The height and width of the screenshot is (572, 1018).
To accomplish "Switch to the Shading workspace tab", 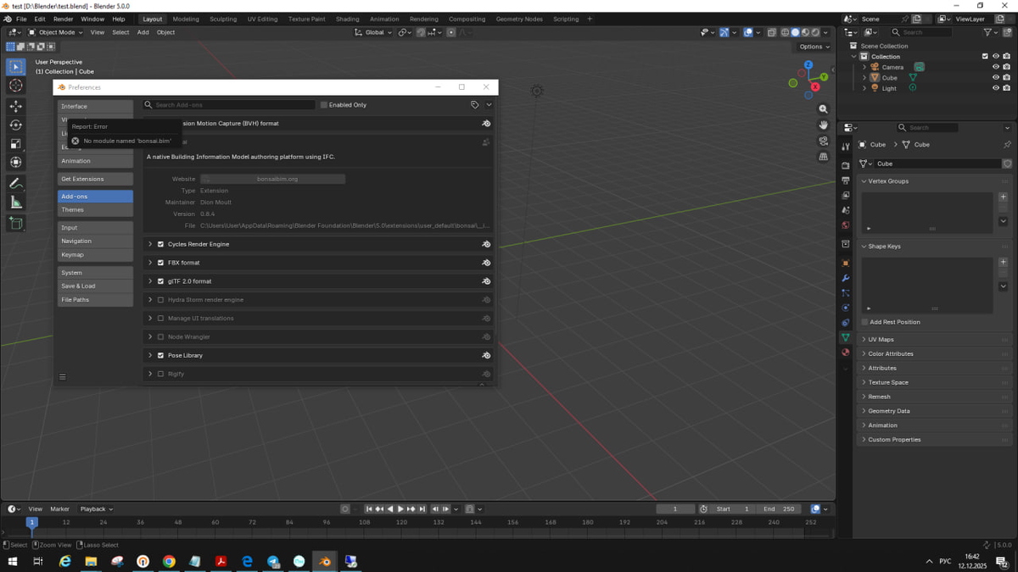I will [347, 19].
